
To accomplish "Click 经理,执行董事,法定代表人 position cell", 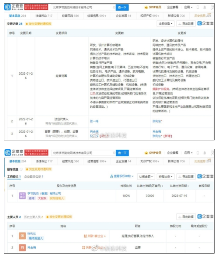I will click(138, 236).
